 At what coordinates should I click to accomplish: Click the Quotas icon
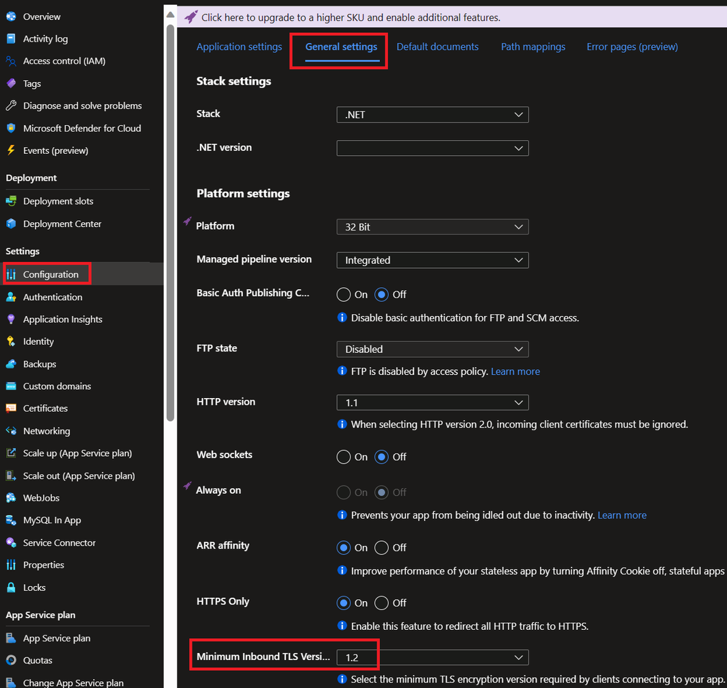(x=11, y=660)
